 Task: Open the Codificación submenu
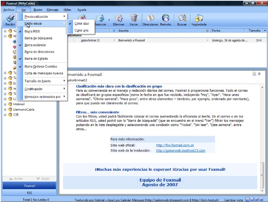42,89
